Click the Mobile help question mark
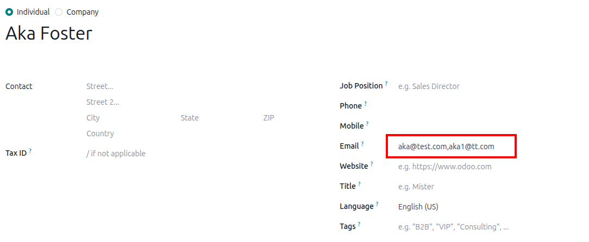589x242 pixels. click(x=367, y=124)
